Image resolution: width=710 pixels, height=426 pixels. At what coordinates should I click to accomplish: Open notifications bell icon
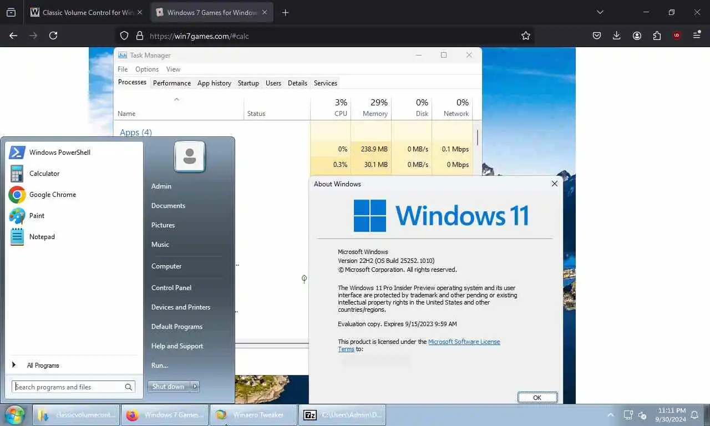click(694, 415)
